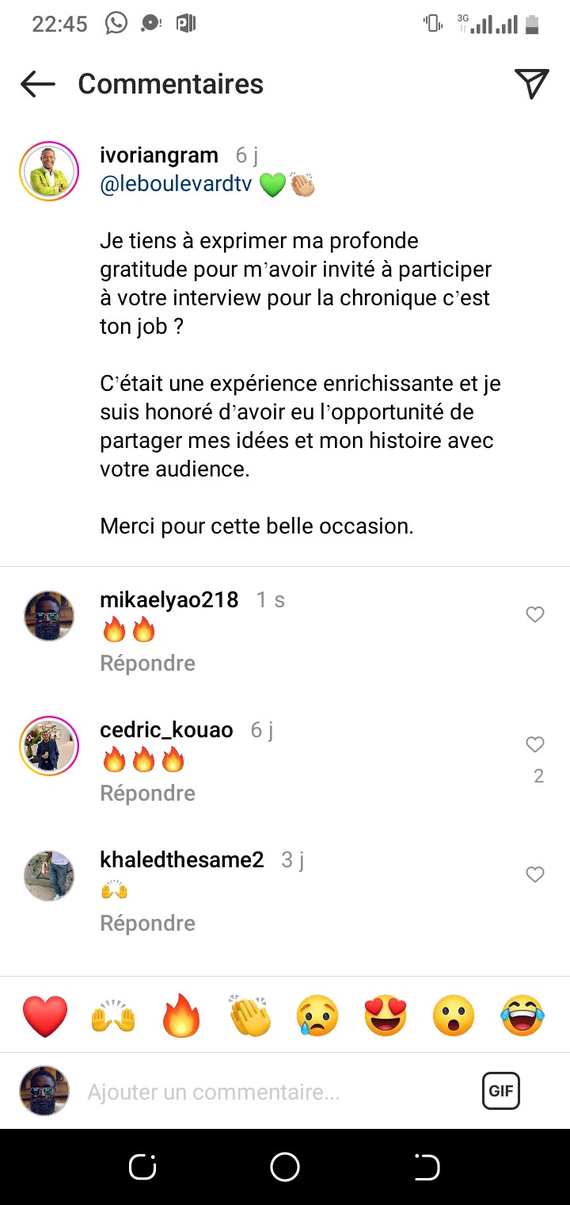Insert the laughing tears emoji

(x=522, y=1016)
